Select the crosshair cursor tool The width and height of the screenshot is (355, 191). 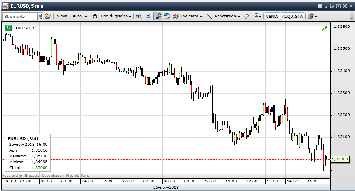point(256,16)
